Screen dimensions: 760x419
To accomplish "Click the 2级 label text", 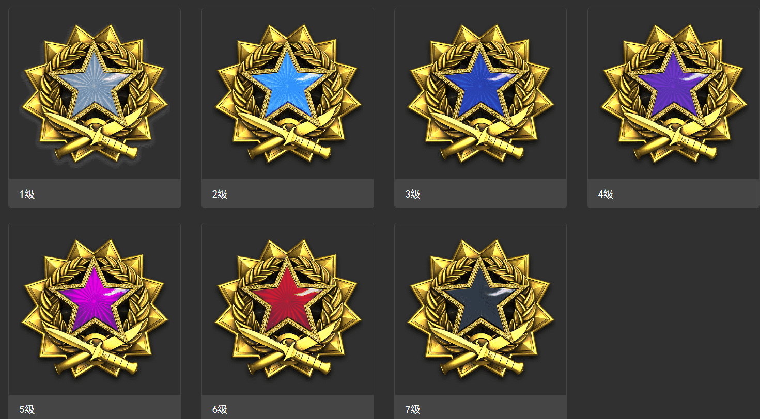I will tap(220, 195).
